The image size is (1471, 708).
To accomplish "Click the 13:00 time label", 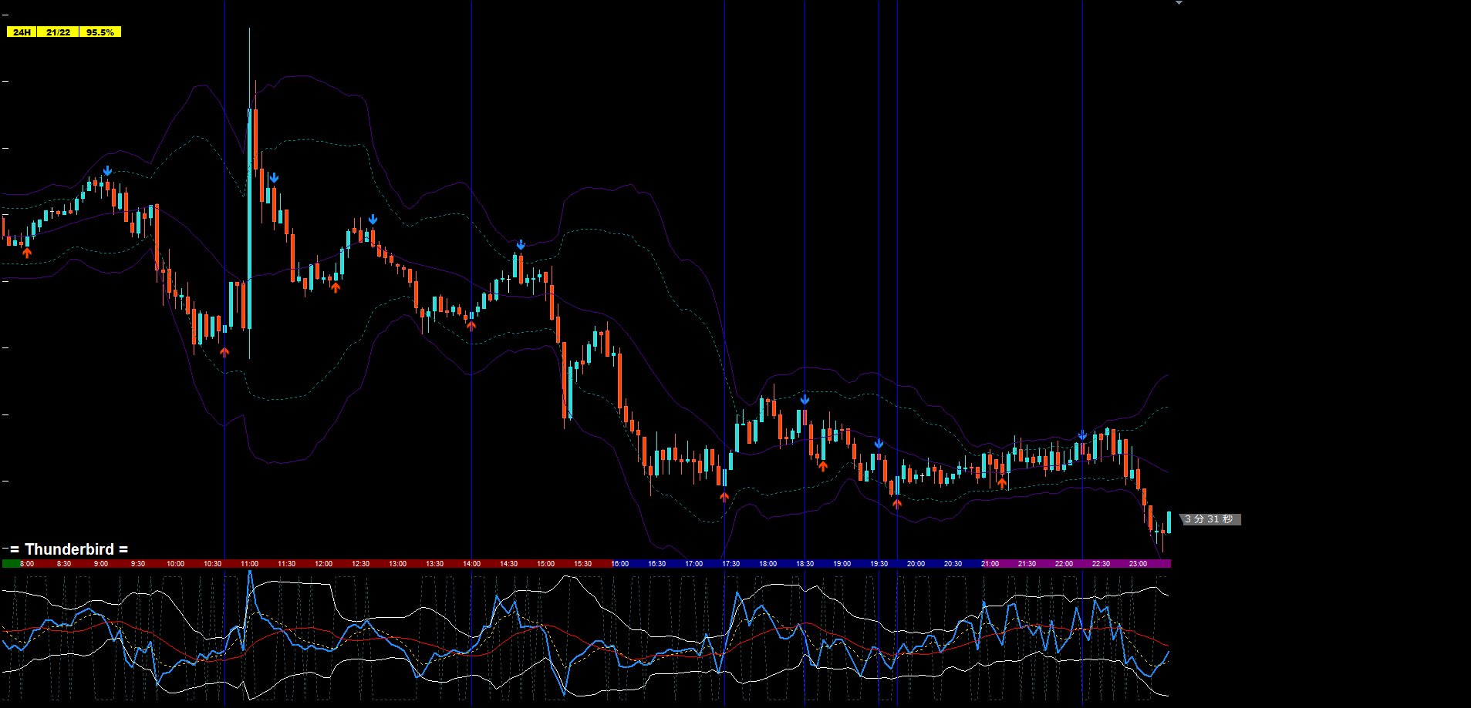I will pyautogui.click(x=397, y=564).
